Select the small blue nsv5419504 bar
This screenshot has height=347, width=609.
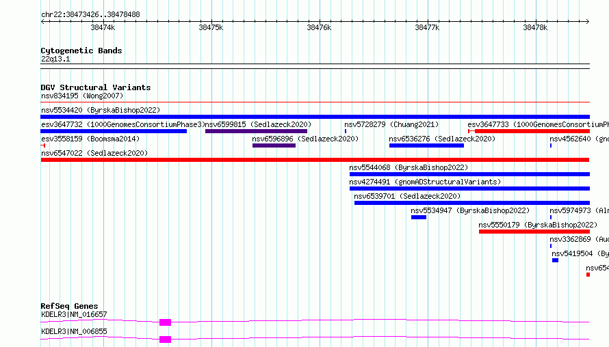point(556,260)
